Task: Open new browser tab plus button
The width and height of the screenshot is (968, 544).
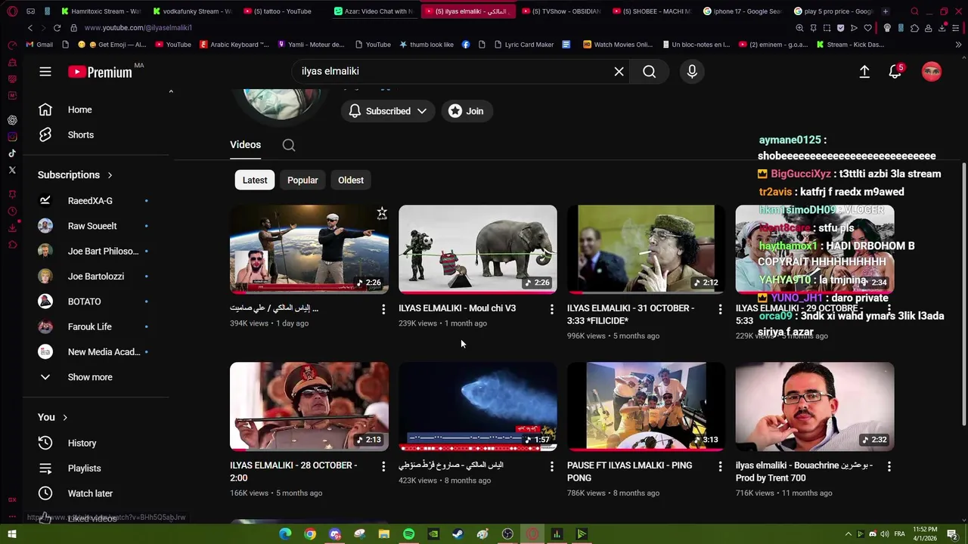Action: 886,11
